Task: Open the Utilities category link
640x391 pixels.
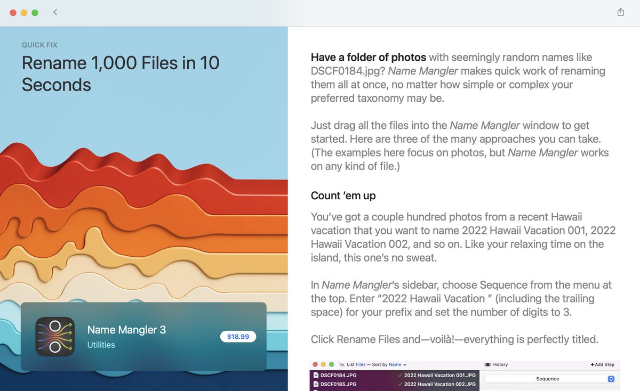Action: point(101,345)
